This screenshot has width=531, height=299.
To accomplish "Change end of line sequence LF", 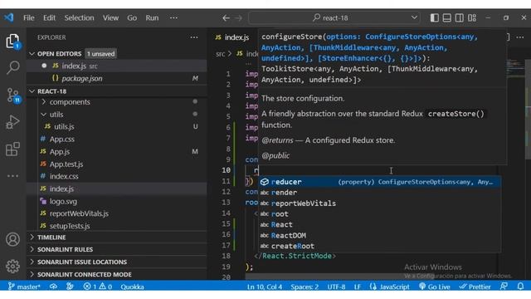I will click(x=358, y=287).
